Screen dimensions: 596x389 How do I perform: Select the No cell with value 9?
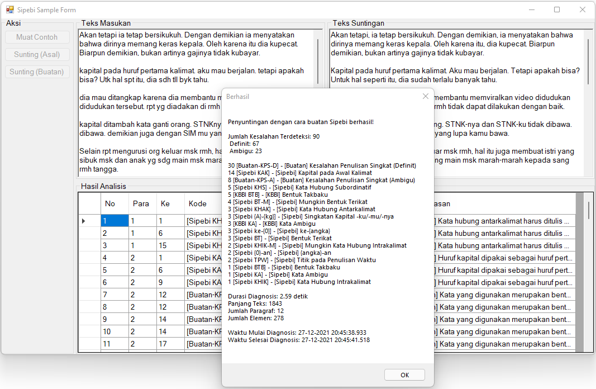pos(115,319)
